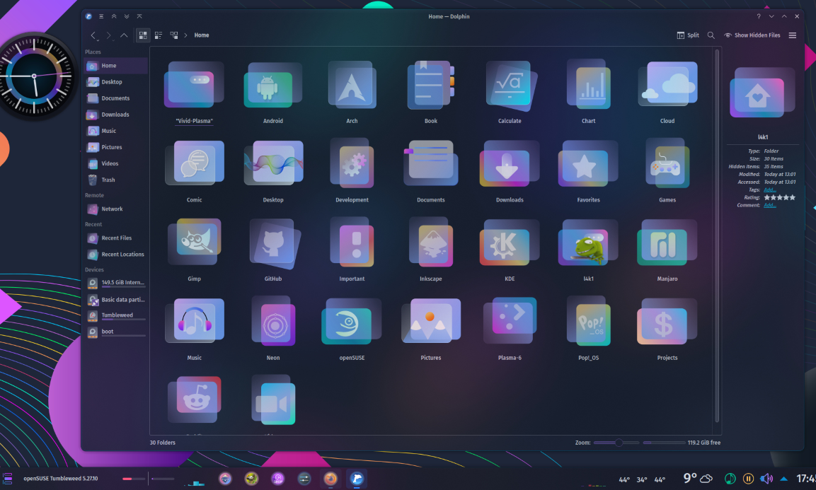The height and width of the screenshot is (490, 816).
Task: Open Trash from the Places sidebar
Action: [x=108, y=179]
